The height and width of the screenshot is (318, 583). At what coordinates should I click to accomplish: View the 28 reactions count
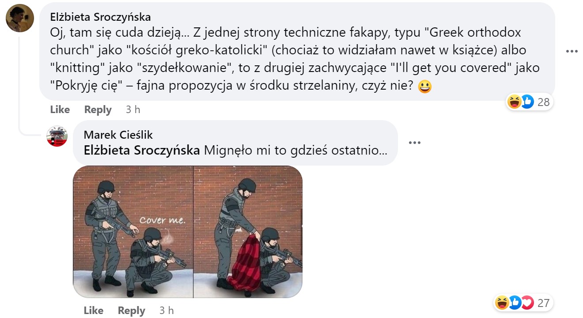point(543,102)
